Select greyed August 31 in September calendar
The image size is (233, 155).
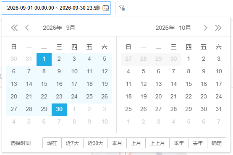29,59
